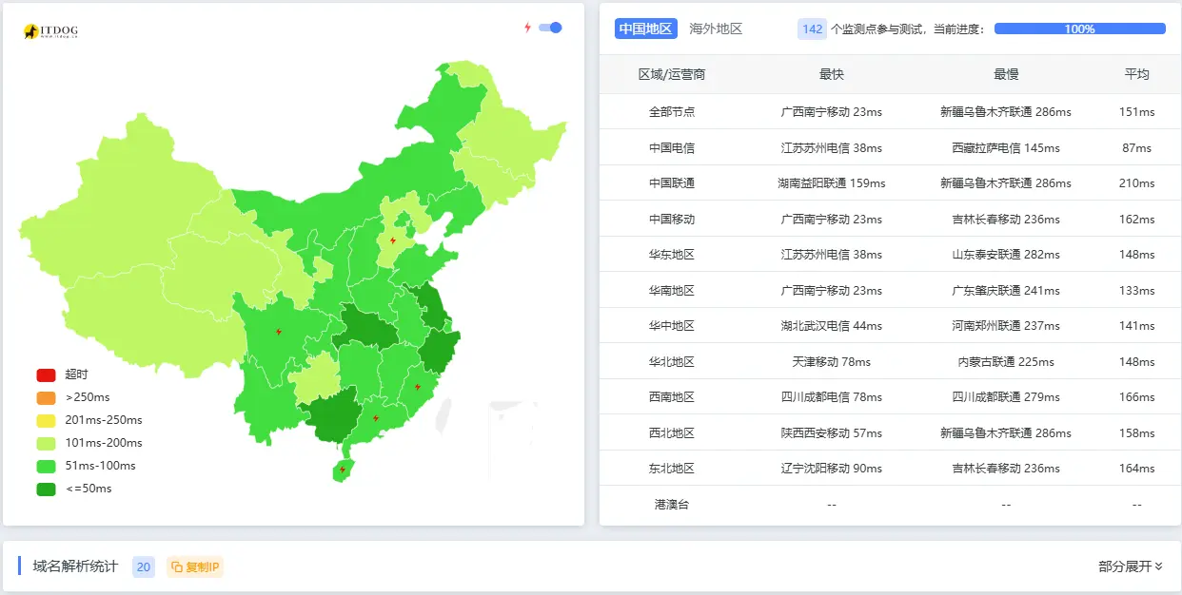The image size is (1182, 595).
Task: Click the red marker in Guangxi region
Action: tap(375, 416)
